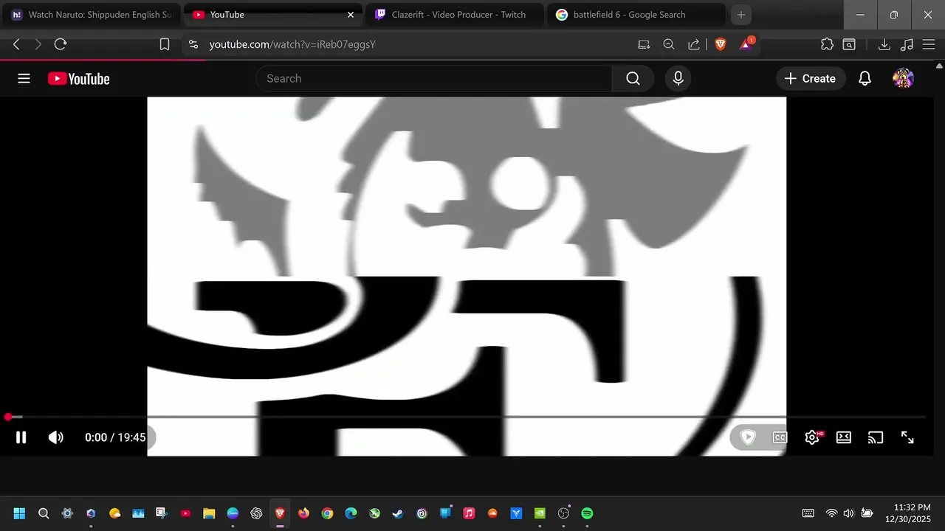Open NVIDIA app from the taskbar
This screenshot has width=945, height=531.
tap(540, 513)
